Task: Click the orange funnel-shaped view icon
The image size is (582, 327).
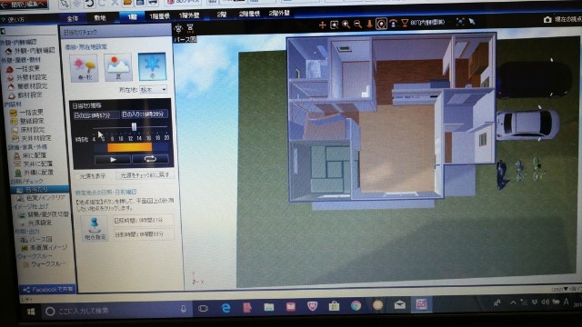Action: [405, 23]
